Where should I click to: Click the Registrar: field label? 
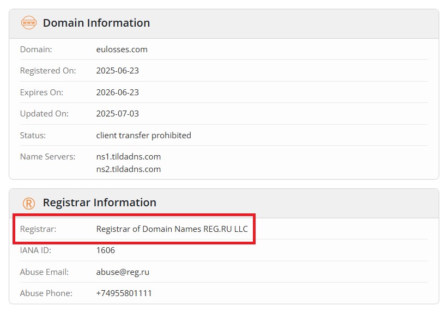(x=38, y=229)
